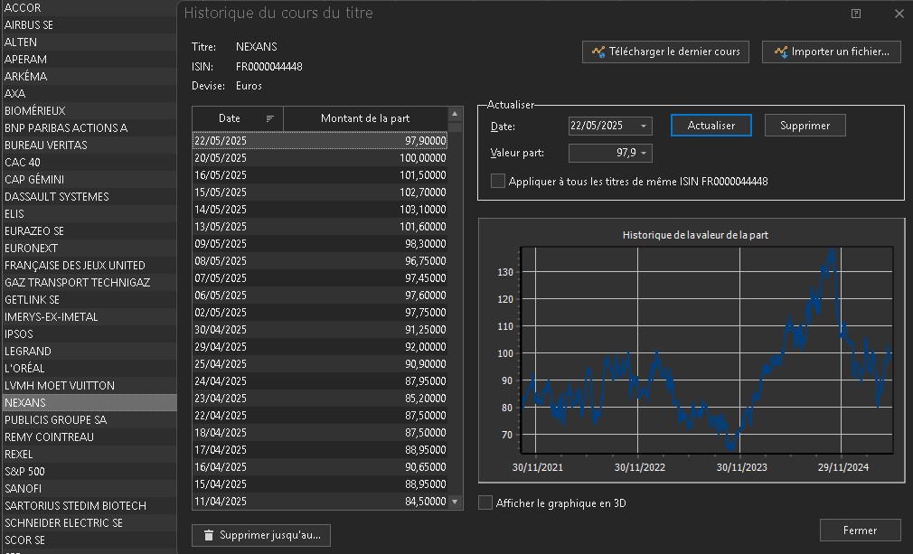Viewport: 913px width, 554px height.
Task: Select BUREAU VERITAS in the list
Action: point(89,145)
